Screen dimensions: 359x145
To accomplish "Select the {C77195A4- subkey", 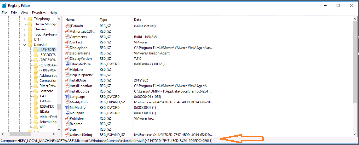I will [48, 65].
